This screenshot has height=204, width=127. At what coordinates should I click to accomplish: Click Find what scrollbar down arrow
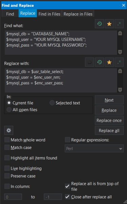coord(120,52)
